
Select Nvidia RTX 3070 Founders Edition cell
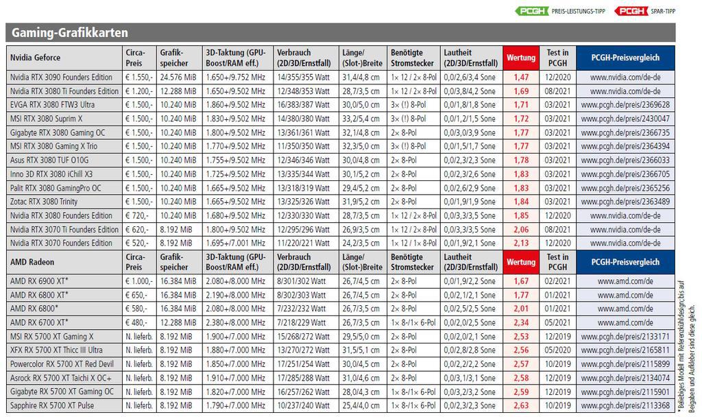coord(64,243)
